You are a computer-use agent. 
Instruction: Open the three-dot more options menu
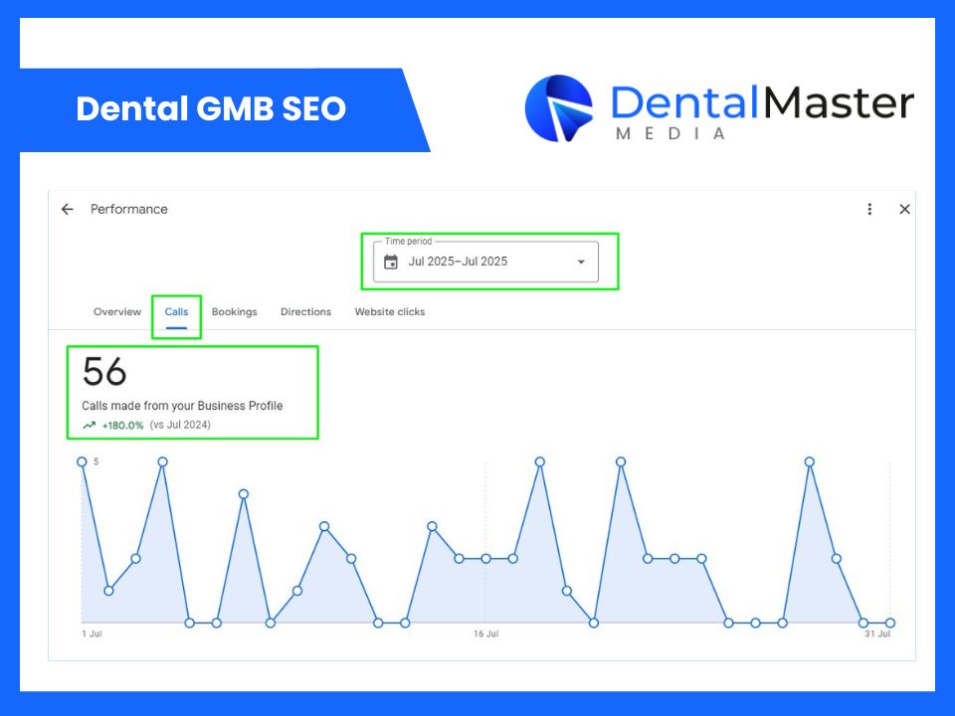[x=869, y=210]
